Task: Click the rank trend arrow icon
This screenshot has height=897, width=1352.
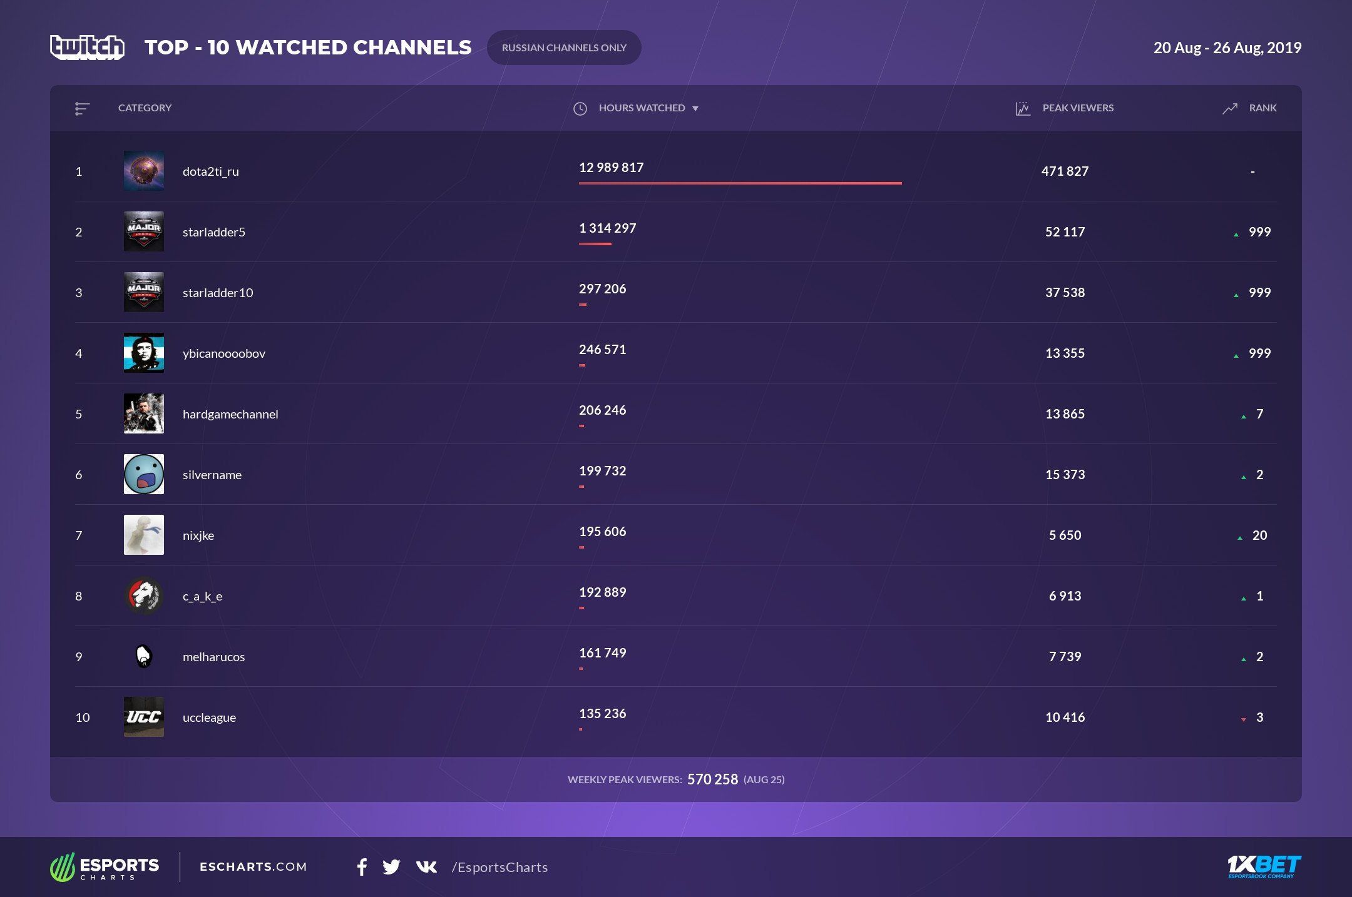Action: coord(1230,109)
